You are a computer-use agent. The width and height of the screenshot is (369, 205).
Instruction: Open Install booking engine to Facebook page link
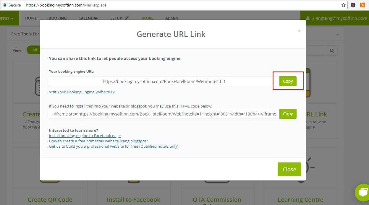(85, 136)
